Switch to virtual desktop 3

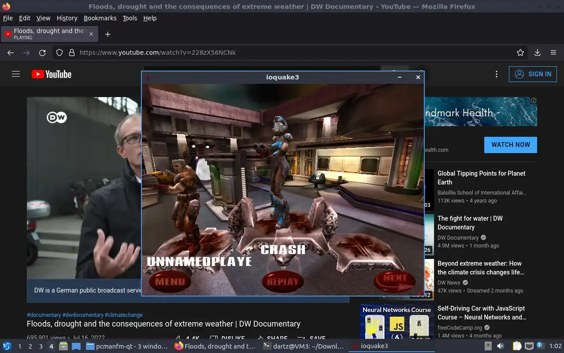[x=41, y=346]
